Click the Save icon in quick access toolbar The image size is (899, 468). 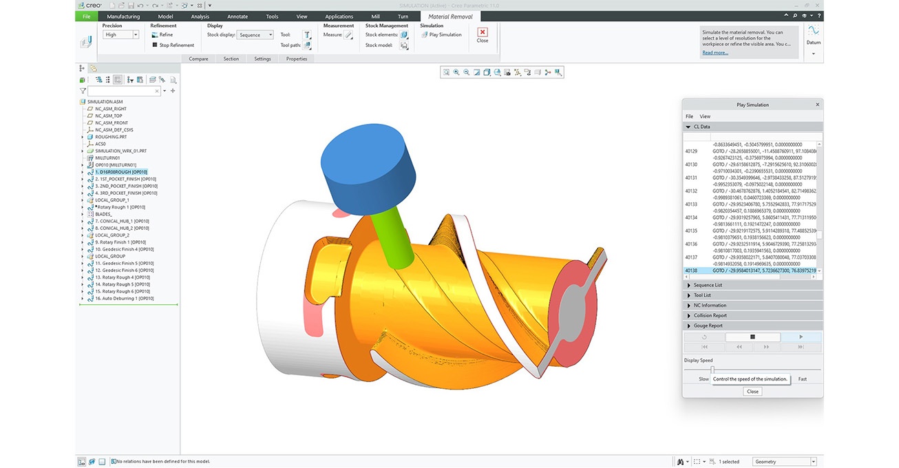(x=131, y=6)
